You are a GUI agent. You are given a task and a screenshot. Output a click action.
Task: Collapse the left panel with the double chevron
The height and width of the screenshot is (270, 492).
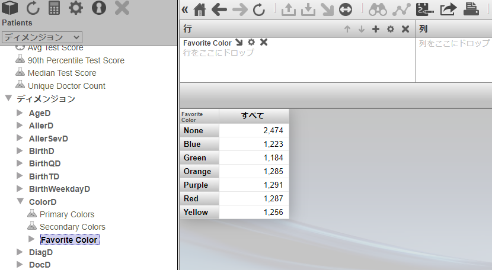point(184,10)
